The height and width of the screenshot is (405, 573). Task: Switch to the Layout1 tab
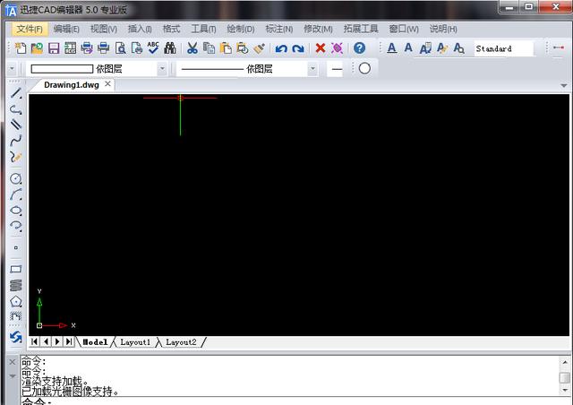pyautogui.click(x=135, y=342)
